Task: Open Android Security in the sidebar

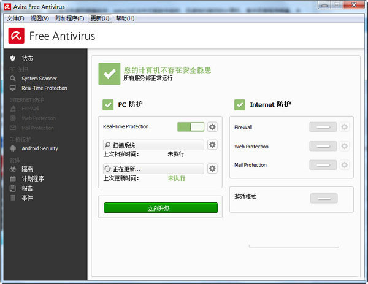Action: click(x=39, y=148)
